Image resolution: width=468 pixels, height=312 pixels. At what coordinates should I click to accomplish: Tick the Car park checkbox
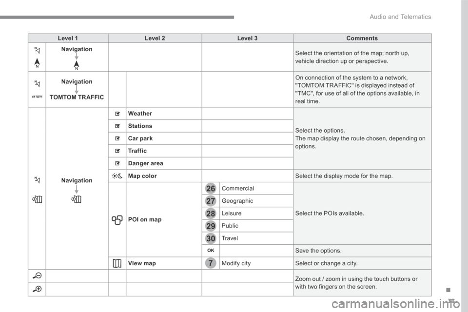117,139
